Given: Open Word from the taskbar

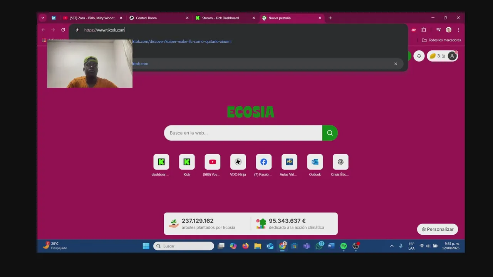Looking at the screenshot, I should 331,246.
